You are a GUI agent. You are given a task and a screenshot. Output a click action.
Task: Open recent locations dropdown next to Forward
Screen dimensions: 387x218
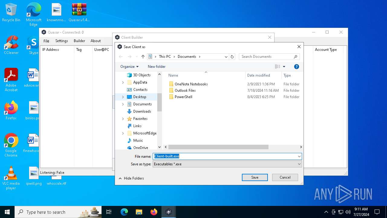pyautogui.click(x=136, y=57)
